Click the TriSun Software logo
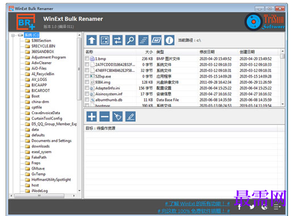The width and height of the screenshot is (297, 216). click(265, 21)
